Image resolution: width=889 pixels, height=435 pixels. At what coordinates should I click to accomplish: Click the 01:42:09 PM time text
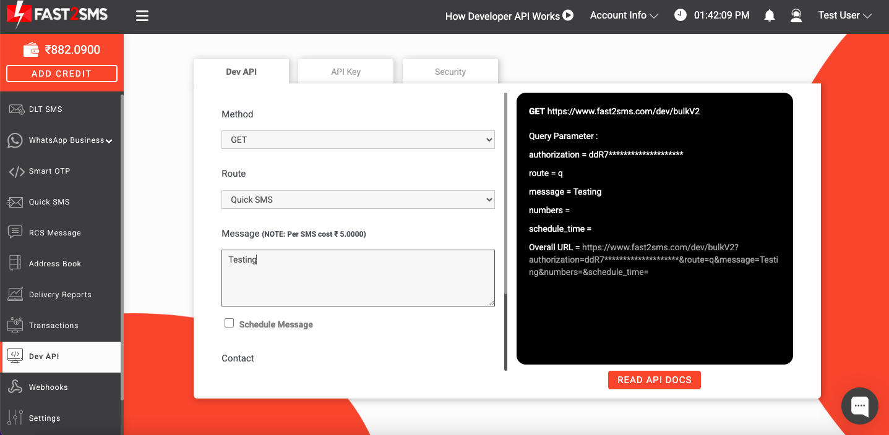721,15
